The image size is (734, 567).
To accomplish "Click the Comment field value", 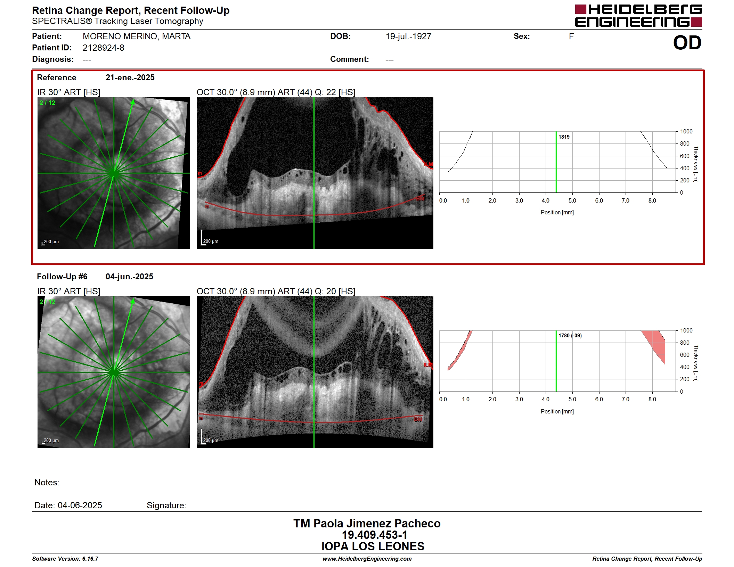I will [390, 59].
